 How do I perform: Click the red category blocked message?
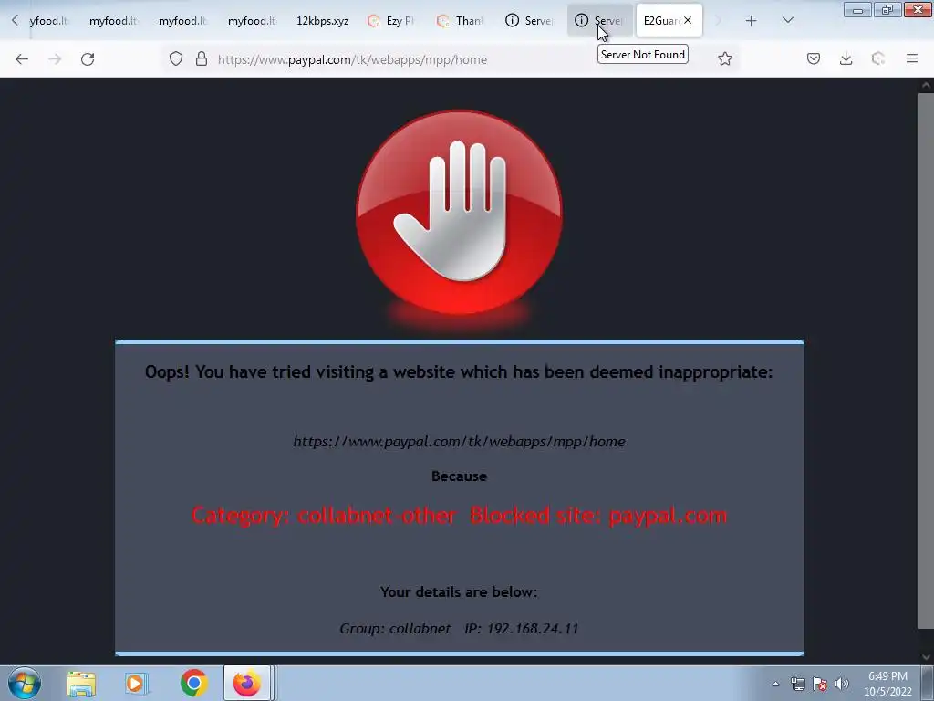tap(460, 516)
